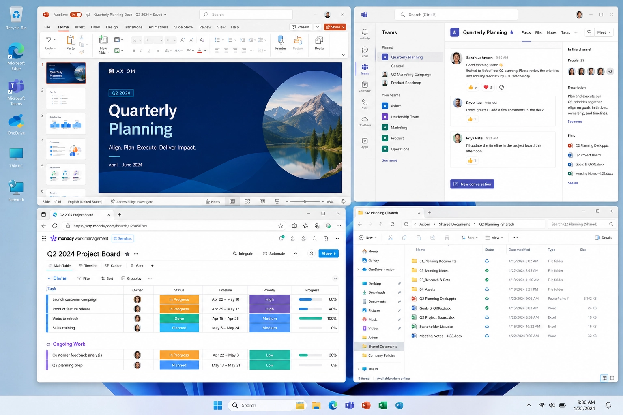Adjust the zoom slider in PowerPoint status bar

click(305, 201)
